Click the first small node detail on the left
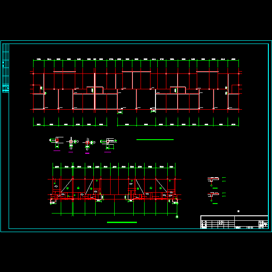This screenshot has height=272, width=272. point(57,142)
